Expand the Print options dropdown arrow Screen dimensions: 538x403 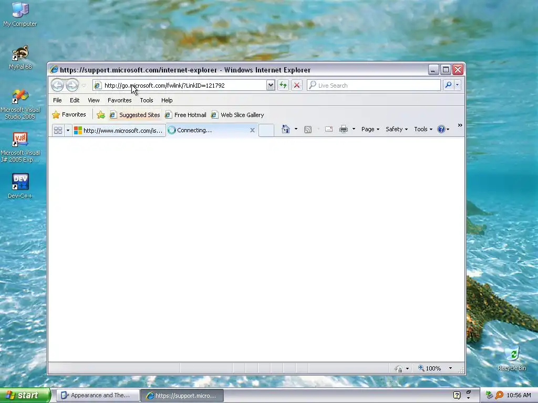[x=354, y=129]
